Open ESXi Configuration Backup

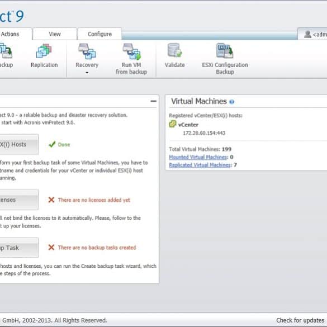click(225, 59)
